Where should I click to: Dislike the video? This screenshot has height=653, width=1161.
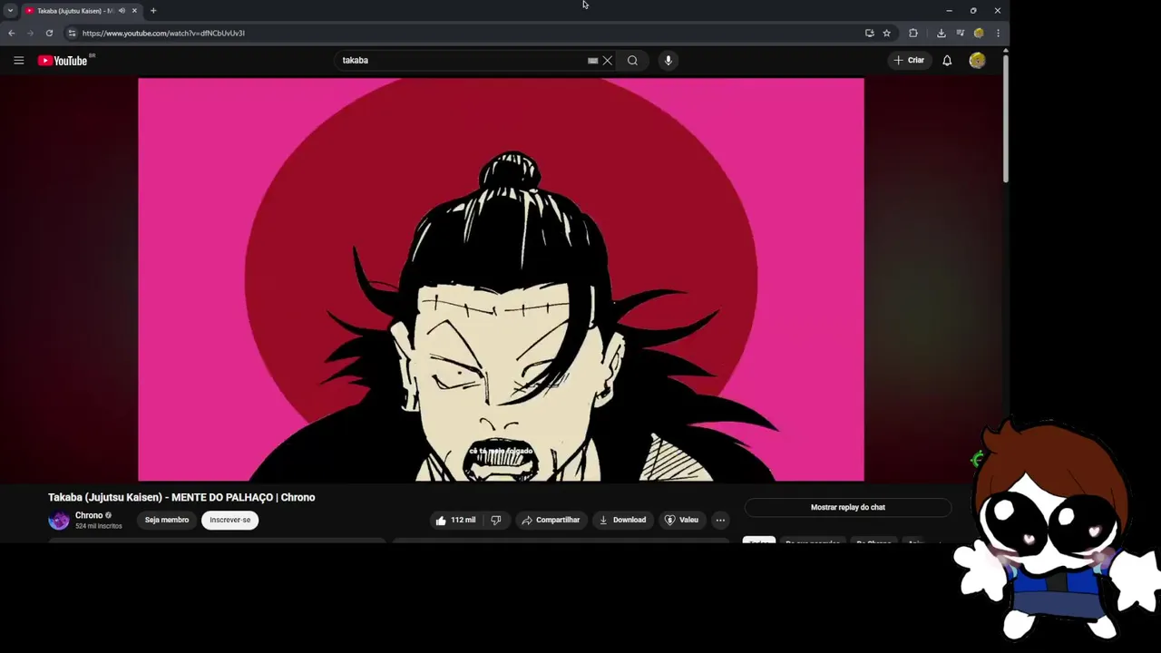pyautogui.click(x=496, y=520)
